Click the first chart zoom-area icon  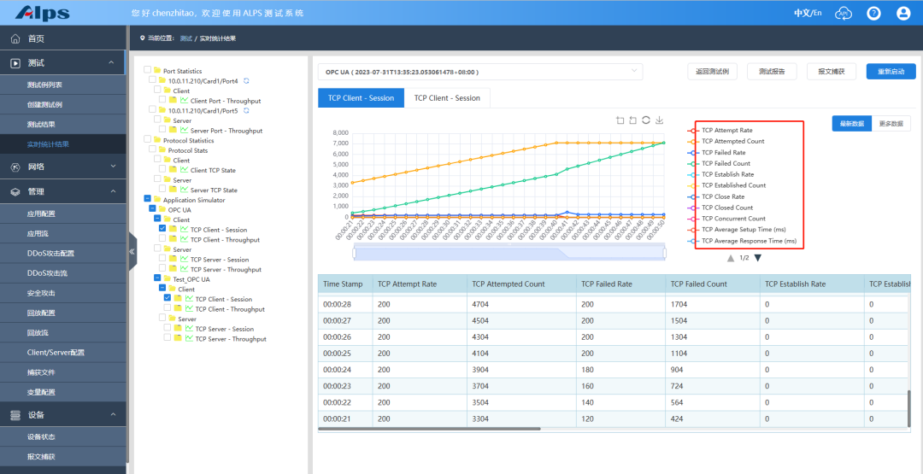[620, 120]
